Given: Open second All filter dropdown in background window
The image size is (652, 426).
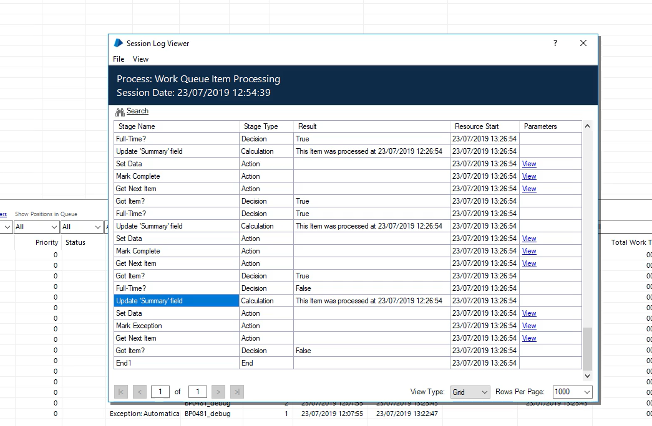Looking at the screenshot, I should click(82, 227).
